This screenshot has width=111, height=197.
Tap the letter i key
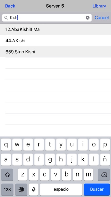(83, 145)
